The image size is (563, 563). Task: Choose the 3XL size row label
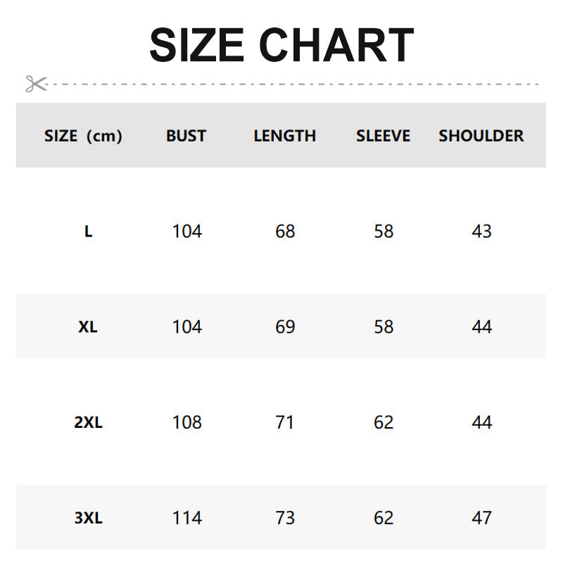(88, 519)
